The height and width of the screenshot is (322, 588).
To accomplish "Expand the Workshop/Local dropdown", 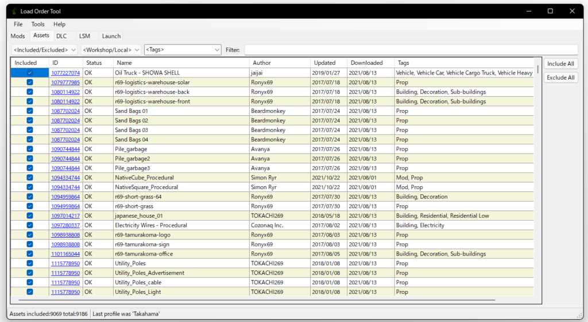I will tap(111, 50).
